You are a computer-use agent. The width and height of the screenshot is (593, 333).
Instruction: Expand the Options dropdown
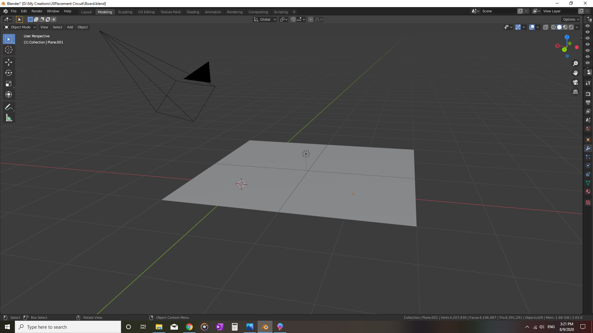tap(571, 19)
